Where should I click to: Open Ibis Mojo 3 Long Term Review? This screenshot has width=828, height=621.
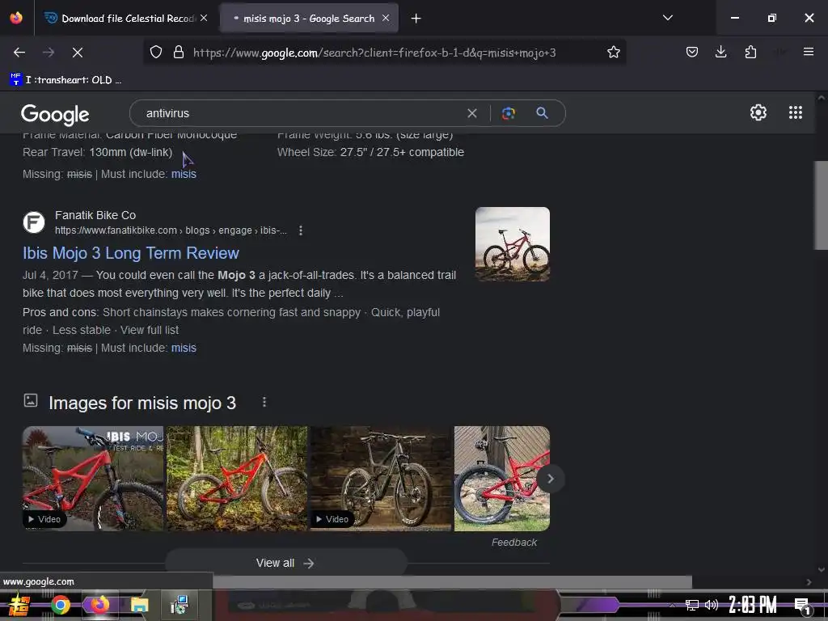tap(131, 253)
